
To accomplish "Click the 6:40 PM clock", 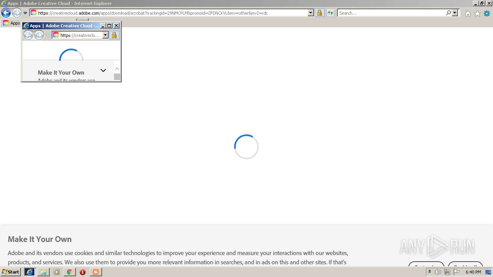I will [473, 272].
